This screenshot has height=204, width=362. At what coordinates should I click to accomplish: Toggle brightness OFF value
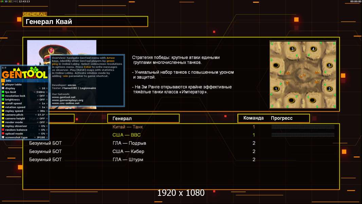(x=42, y=100)
